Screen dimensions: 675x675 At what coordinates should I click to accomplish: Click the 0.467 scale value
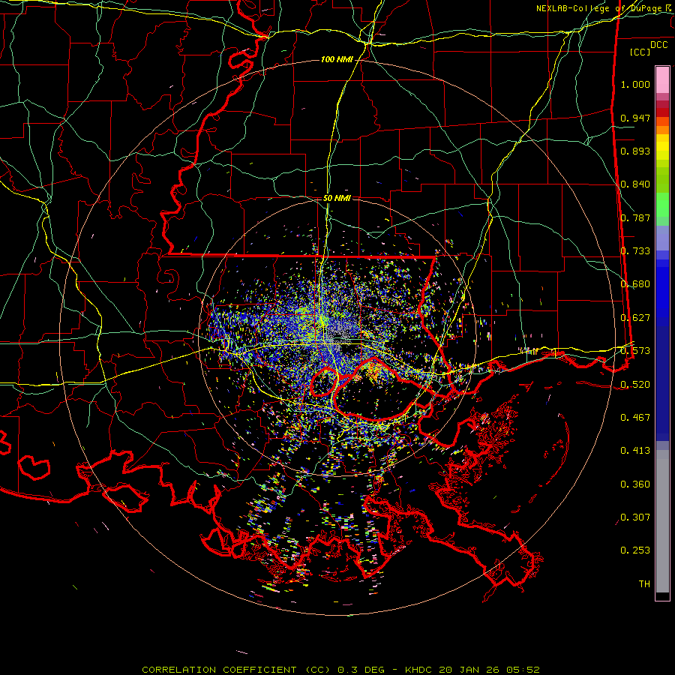coord(635,418)
